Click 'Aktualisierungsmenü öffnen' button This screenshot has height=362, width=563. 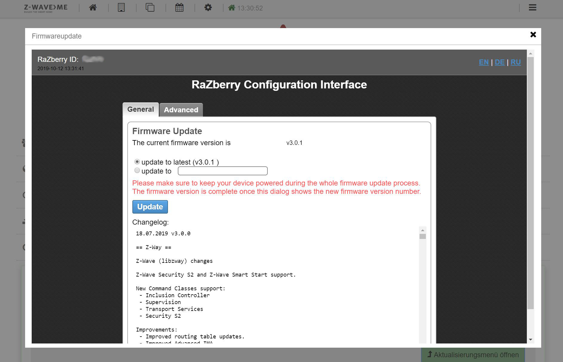473,355
